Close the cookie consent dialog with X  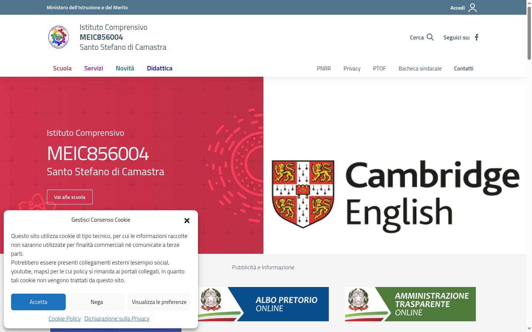coord(187,220)
